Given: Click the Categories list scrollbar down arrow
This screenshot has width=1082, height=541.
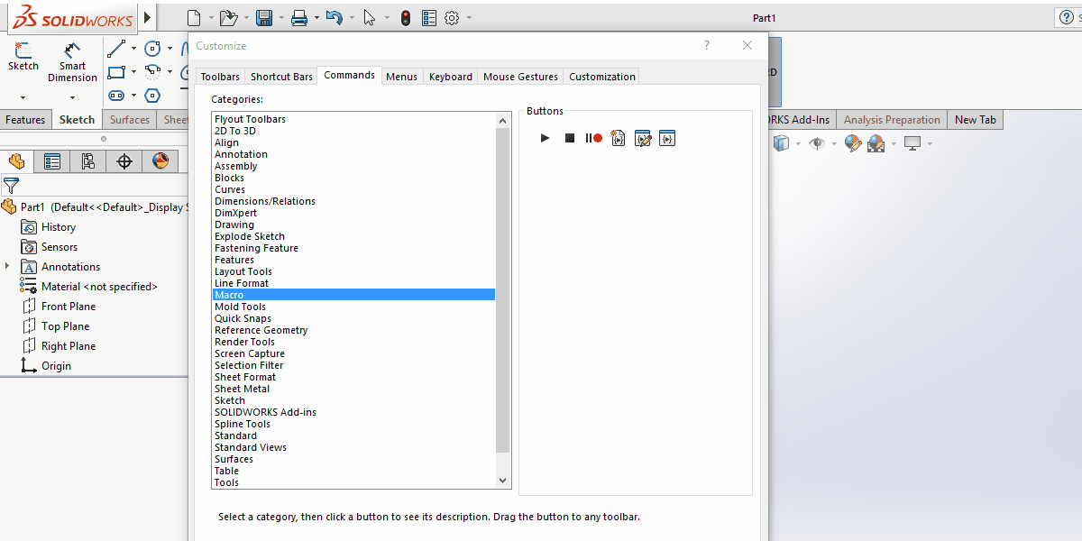Looking at the screenshot, I should click(503, 481).
